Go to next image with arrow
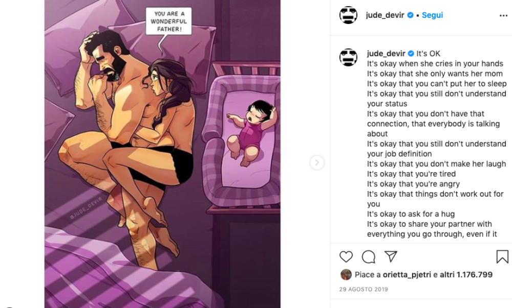512x308 pixels. (317, 162)
